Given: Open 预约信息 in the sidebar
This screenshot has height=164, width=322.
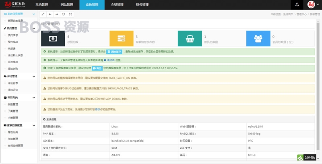Looking at the screenshot, I should [x=13, y=35].
